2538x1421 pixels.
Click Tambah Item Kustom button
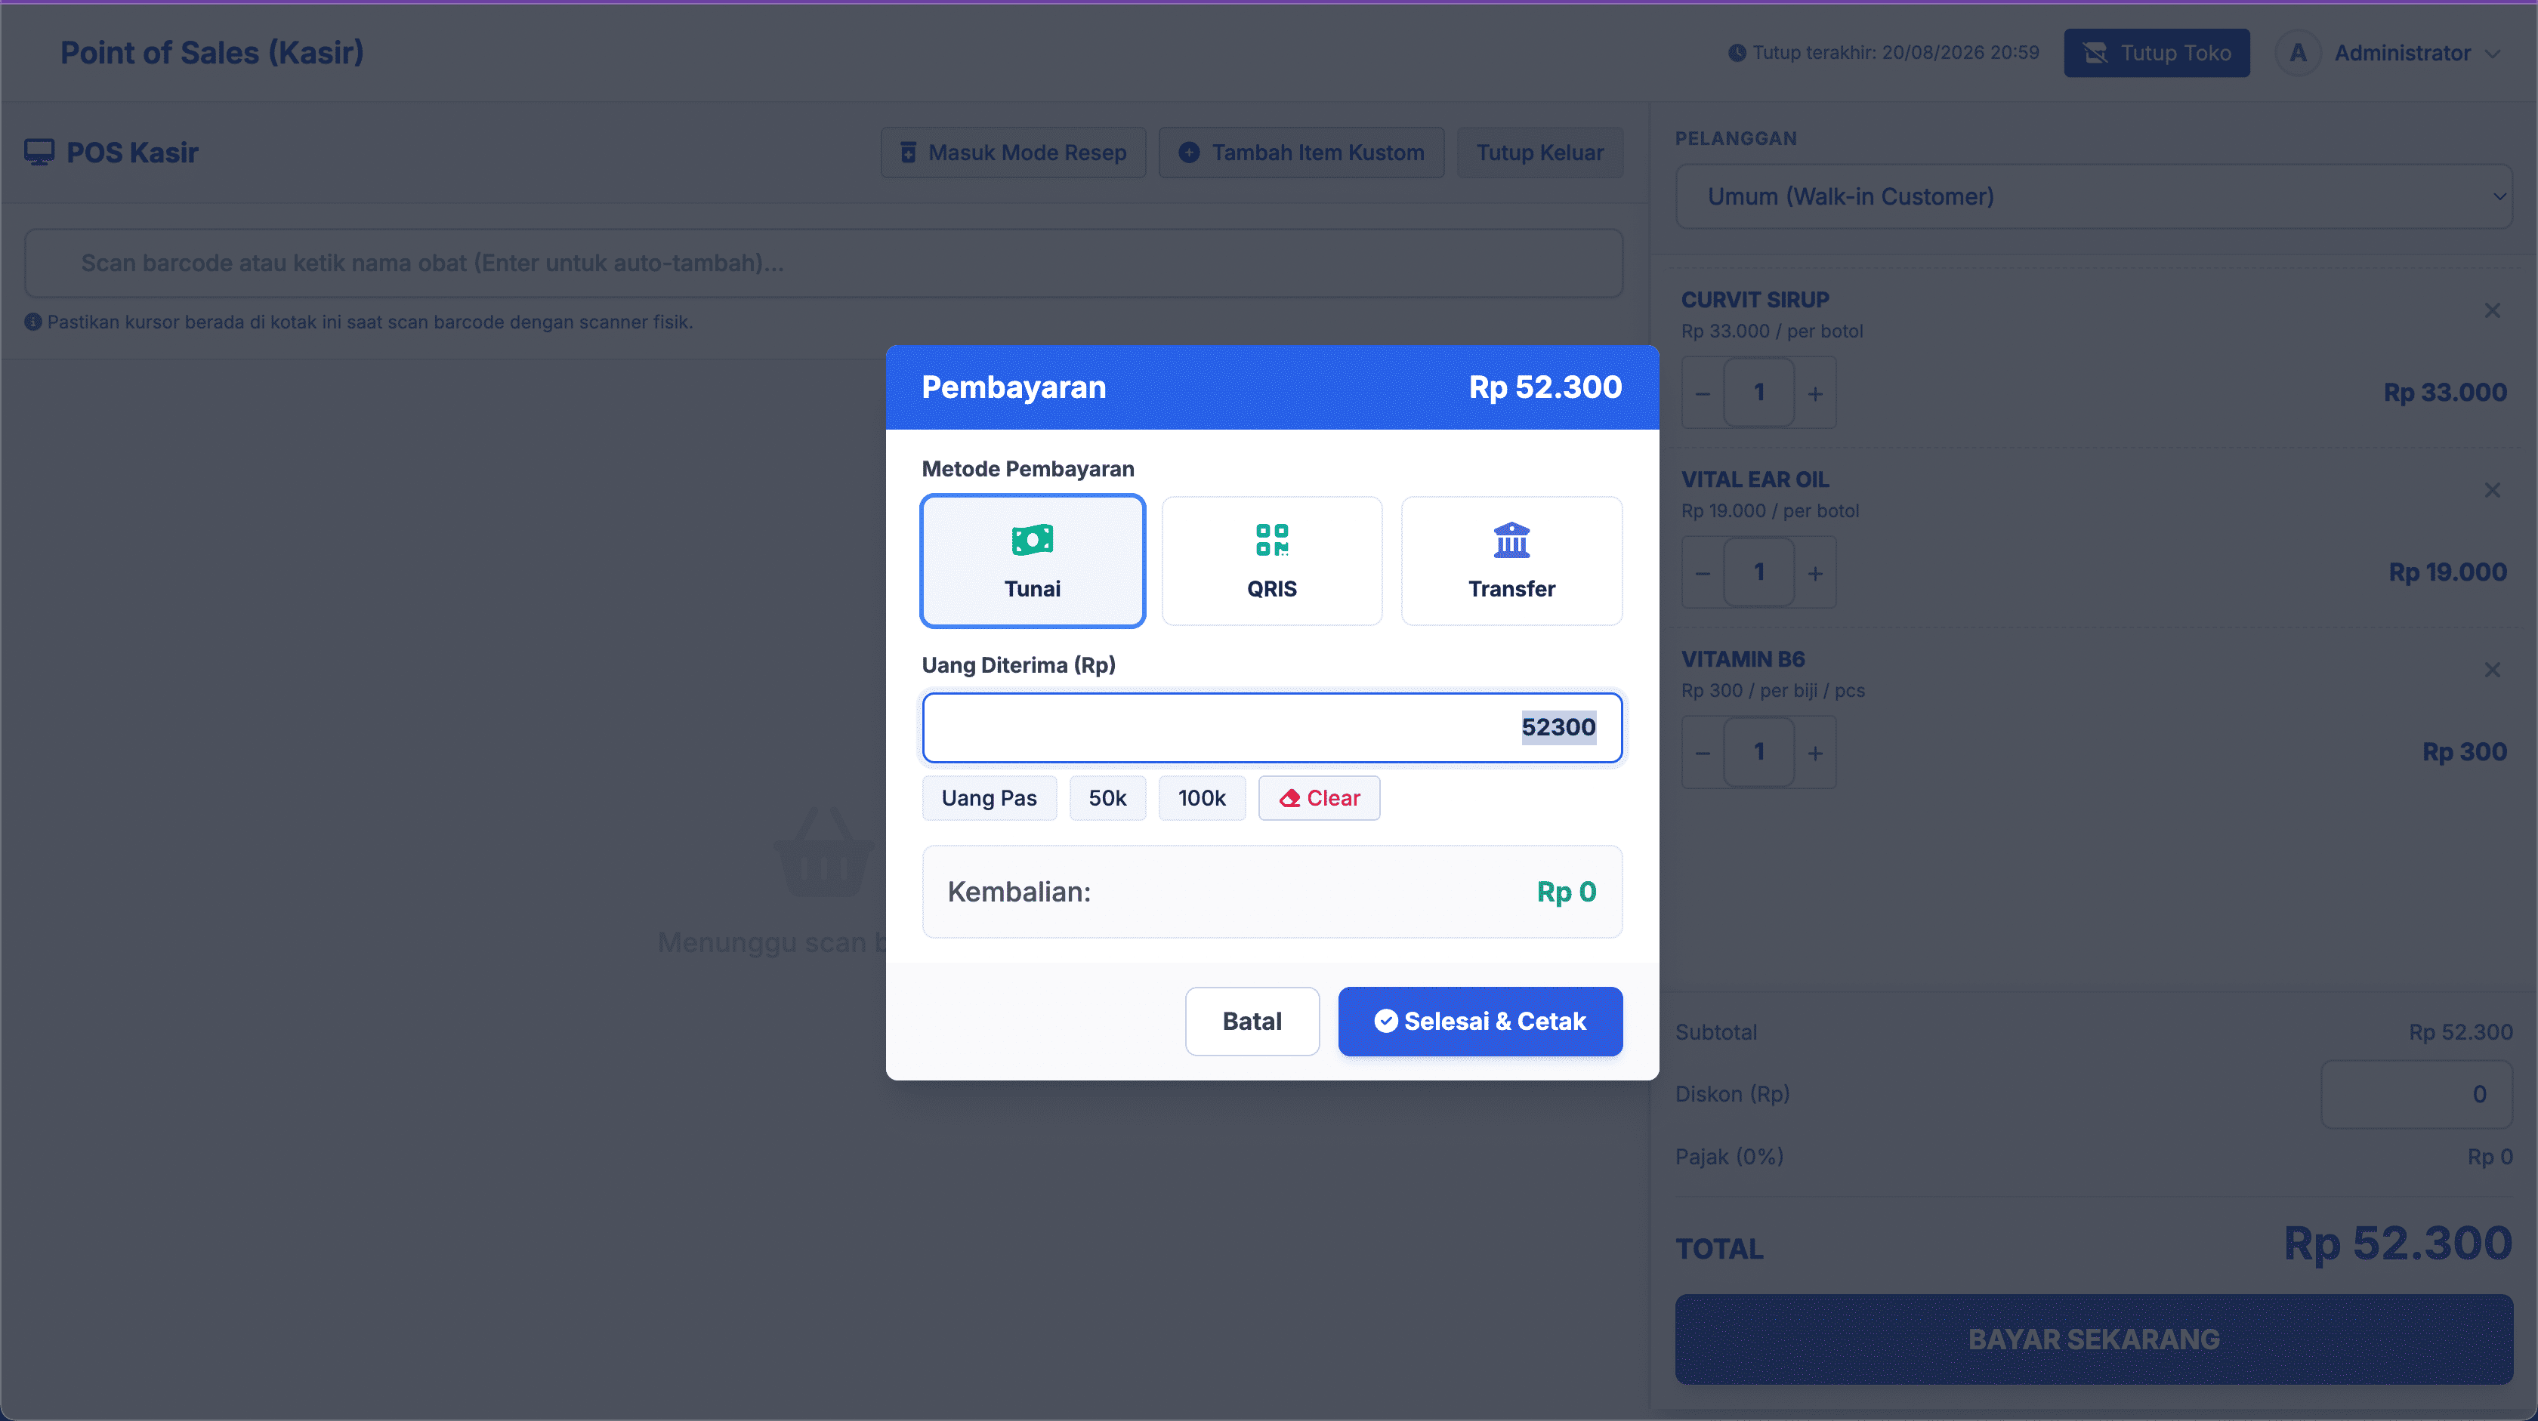[x=1301, y=153]
